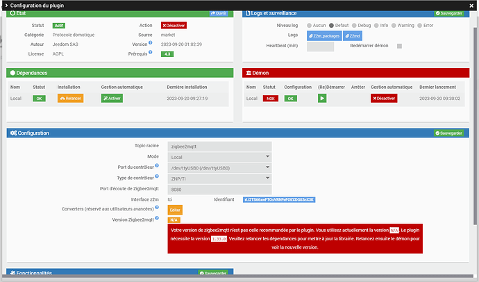Click the N/A Zigbee2mqtt version badge
The height and width of the screenshot is (282, 479).
174,220
